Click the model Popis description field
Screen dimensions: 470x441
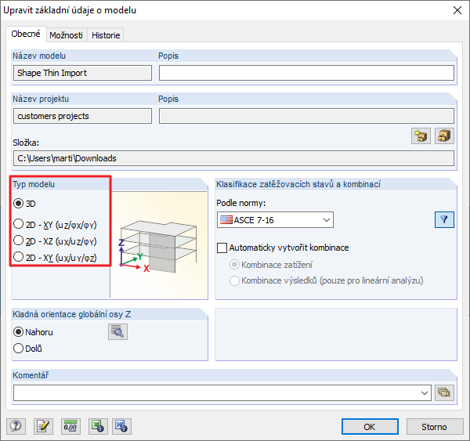pyautogui.click(x=306, y=73)
